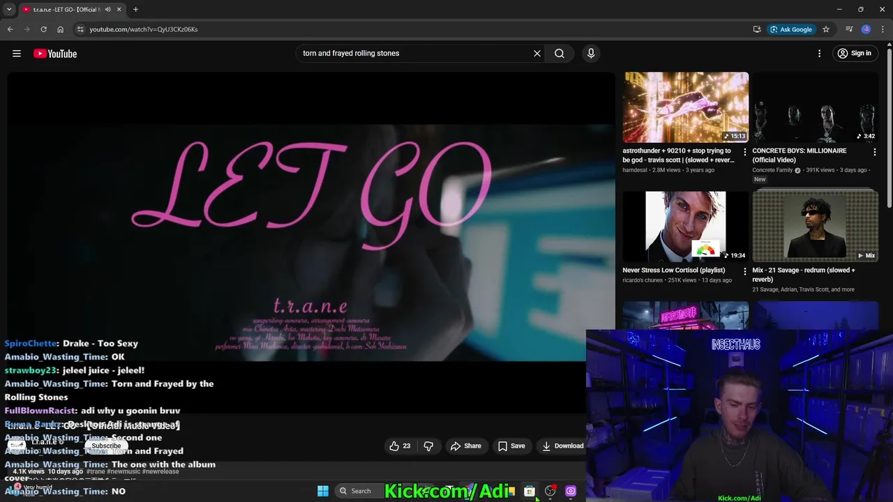This screenshot has width=893, height=502.
Task: Open the taskbar icon with the red notification badge
Action: [550, 491]
